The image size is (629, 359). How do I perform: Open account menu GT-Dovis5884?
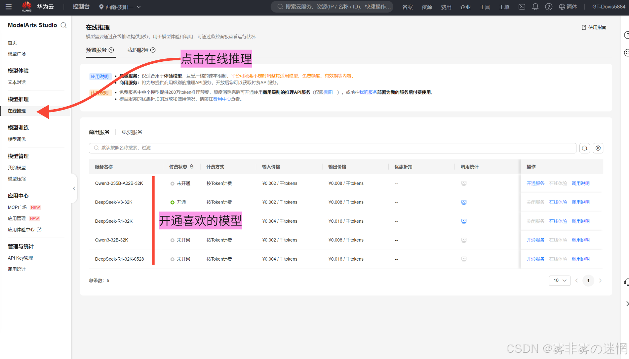(609, 7)
